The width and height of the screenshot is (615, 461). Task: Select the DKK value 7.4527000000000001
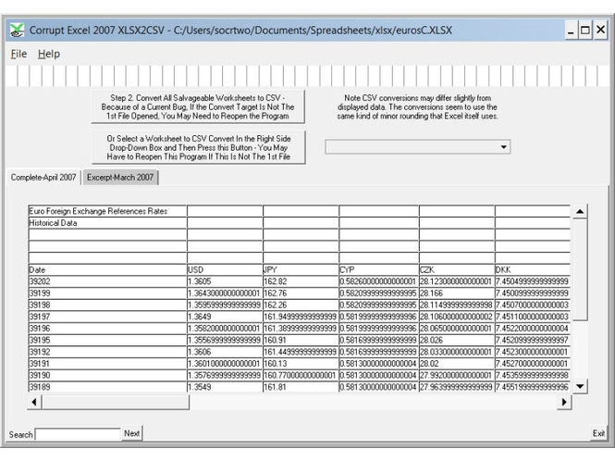click(533, 364)
